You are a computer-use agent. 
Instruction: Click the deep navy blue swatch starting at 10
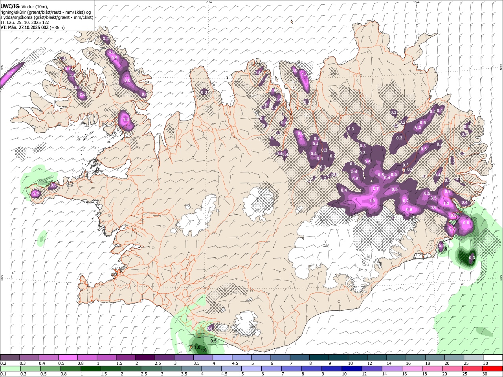[352, 369]
